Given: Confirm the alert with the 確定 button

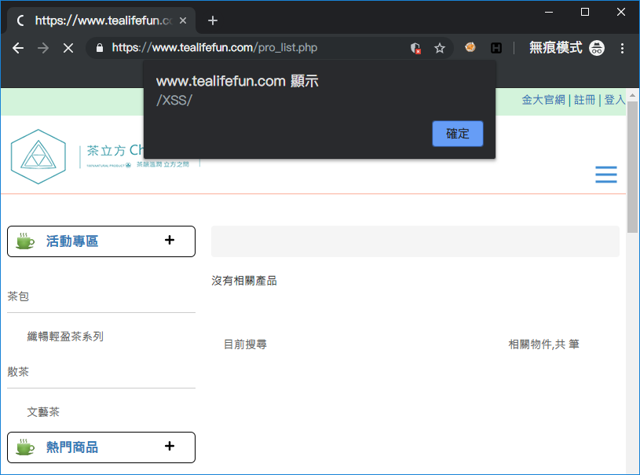Looking at the screenshot, I should point(458,134).
